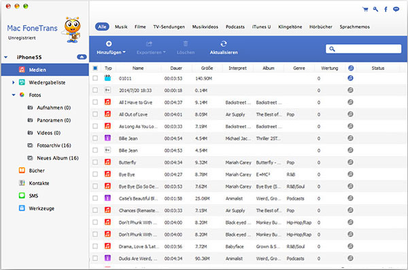Image resolution: width=408 pixels, height=270 pixels.
Task: Check the box for All I Have to Give
Action: [x=95, y=102]
